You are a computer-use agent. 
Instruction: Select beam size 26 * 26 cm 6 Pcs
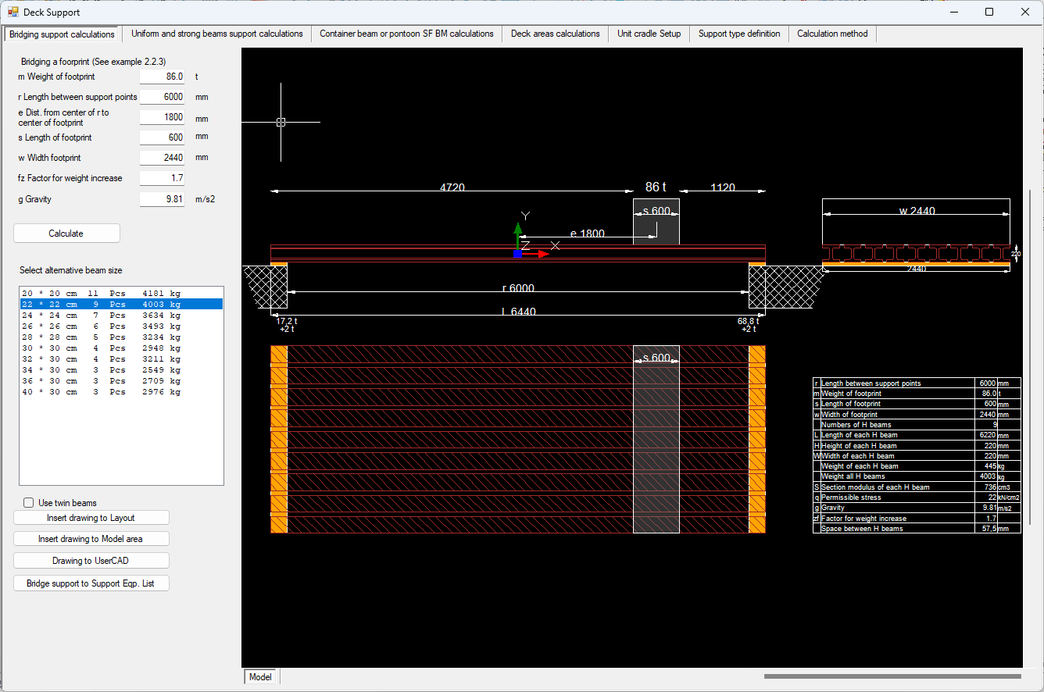pos(121,326)
